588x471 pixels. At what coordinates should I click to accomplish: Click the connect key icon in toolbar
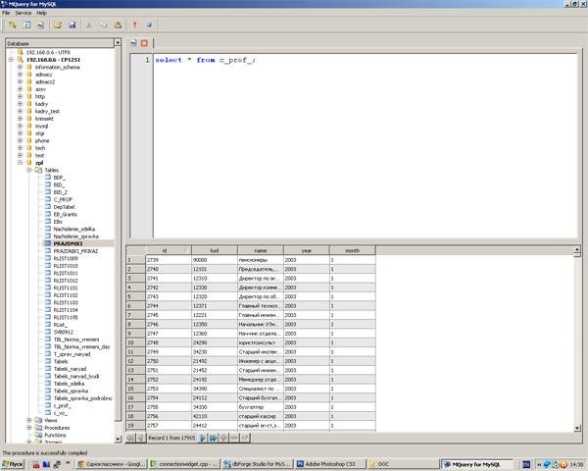click(x=13, y=26)
